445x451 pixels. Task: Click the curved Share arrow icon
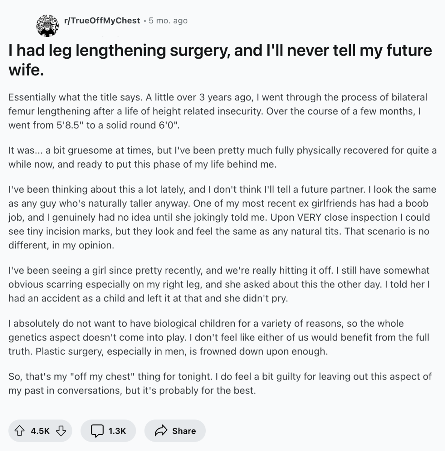(x=161, y=431)
